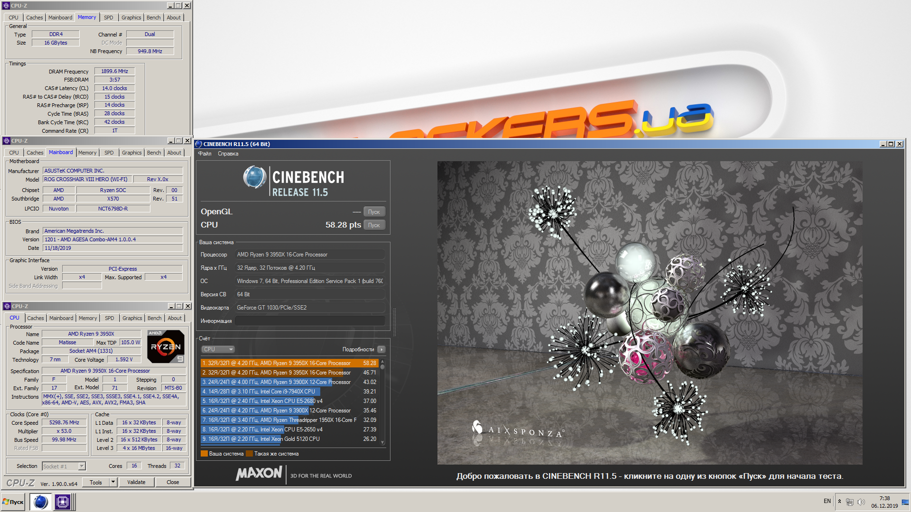Open the Файл menu in Cinebench
911x512 pixels.
(205, 154)
